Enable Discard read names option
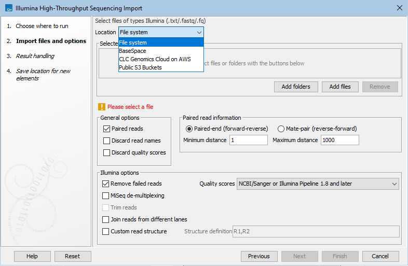 click(x=107, y=141)
